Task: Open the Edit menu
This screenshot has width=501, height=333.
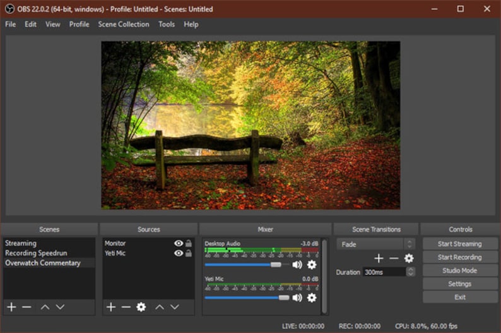Action: tap(31, 24)
